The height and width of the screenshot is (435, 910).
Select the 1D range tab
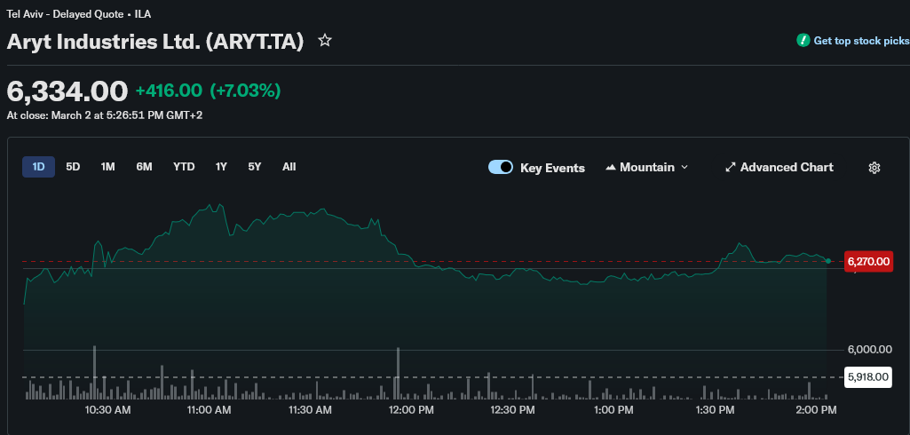(x=38, y=167)
